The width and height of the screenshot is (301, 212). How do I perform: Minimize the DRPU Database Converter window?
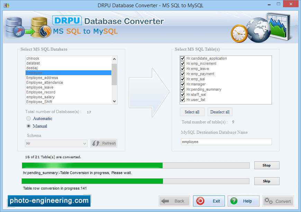tap(269, 4)
